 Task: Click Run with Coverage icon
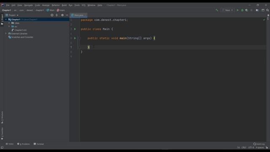pyautogui.click(x=247, y=10)
